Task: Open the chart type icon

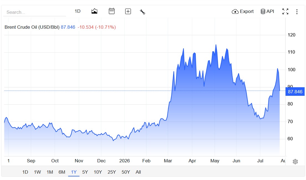Action: pyautogui.click(x=94, y=11)
